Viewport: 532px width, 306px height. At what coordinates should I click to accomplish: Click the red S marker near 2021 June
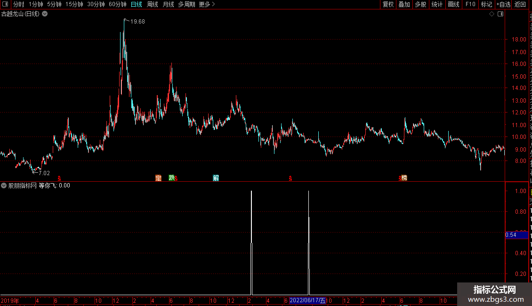290,178
